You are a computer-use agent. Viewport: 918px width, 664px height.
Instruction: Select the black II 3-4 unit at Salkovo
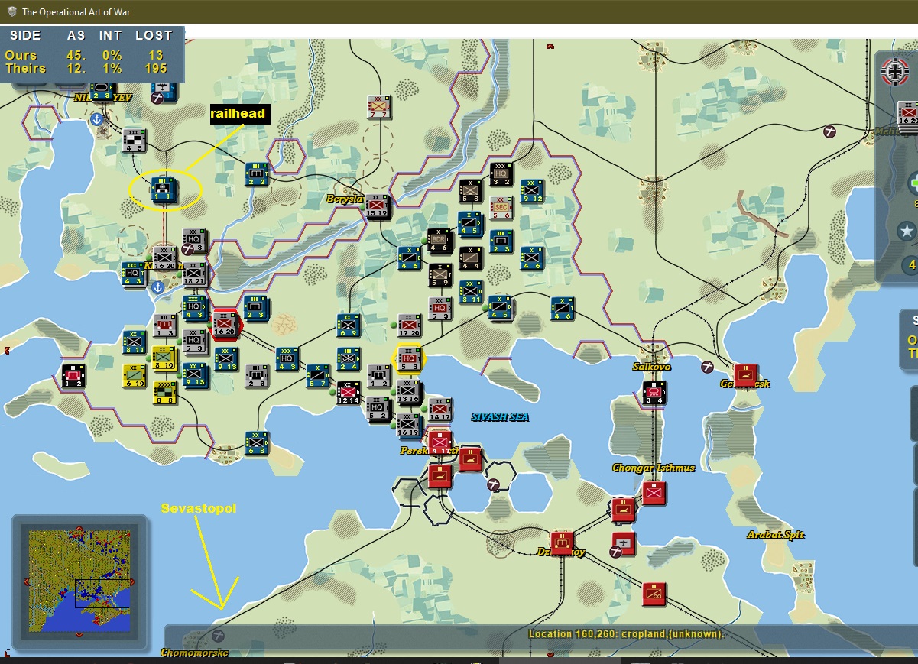coord(654,393)
